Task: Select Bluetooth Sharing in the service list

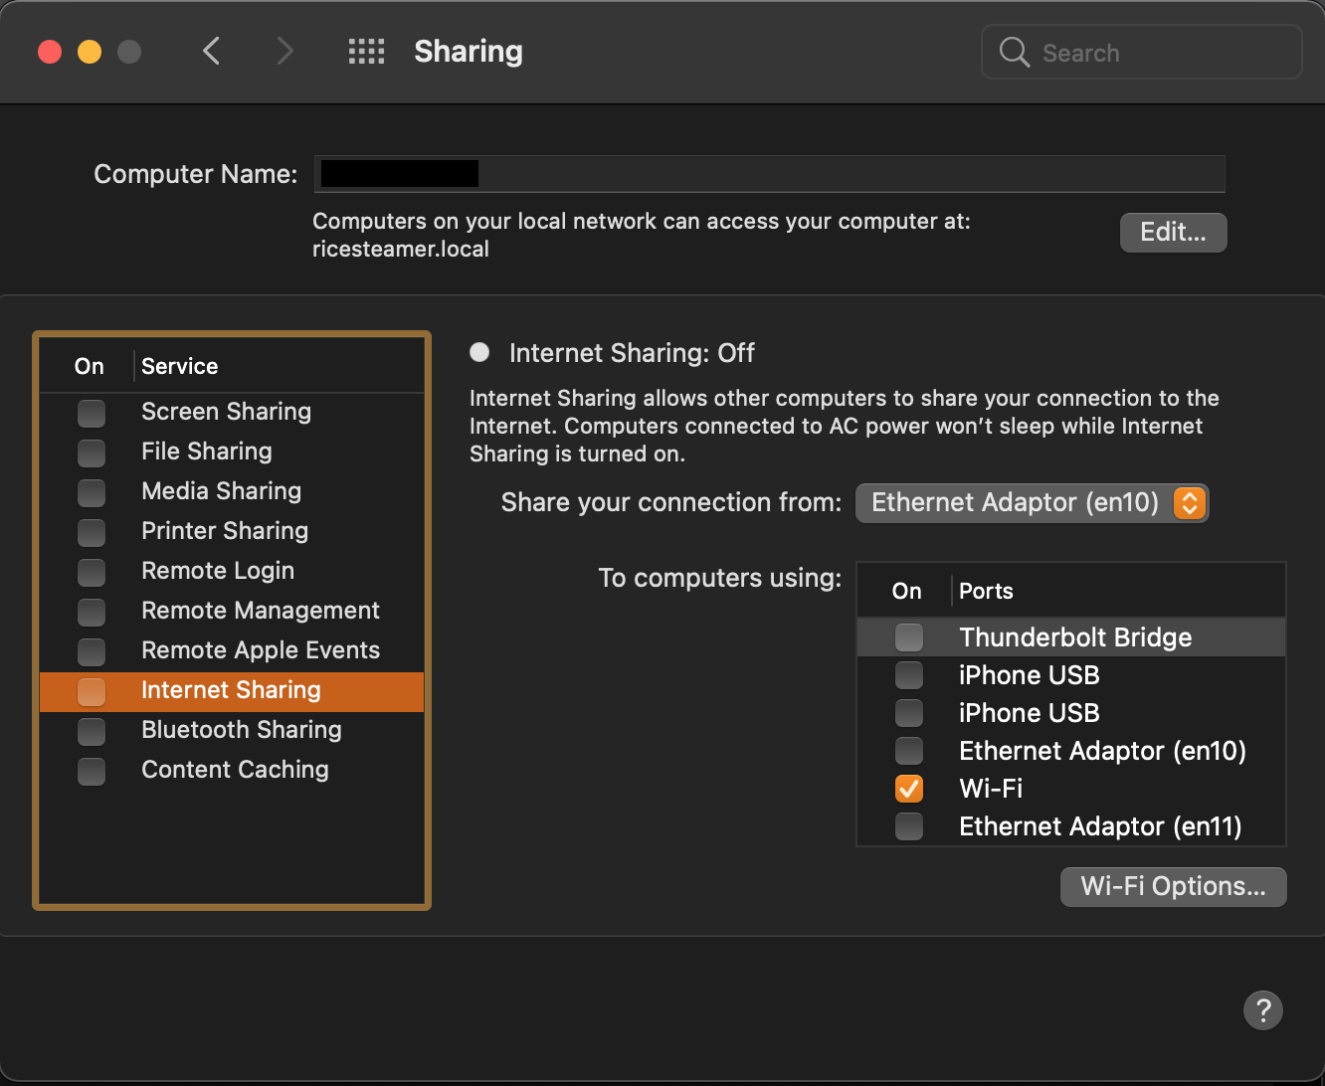Action: [242, 730]
